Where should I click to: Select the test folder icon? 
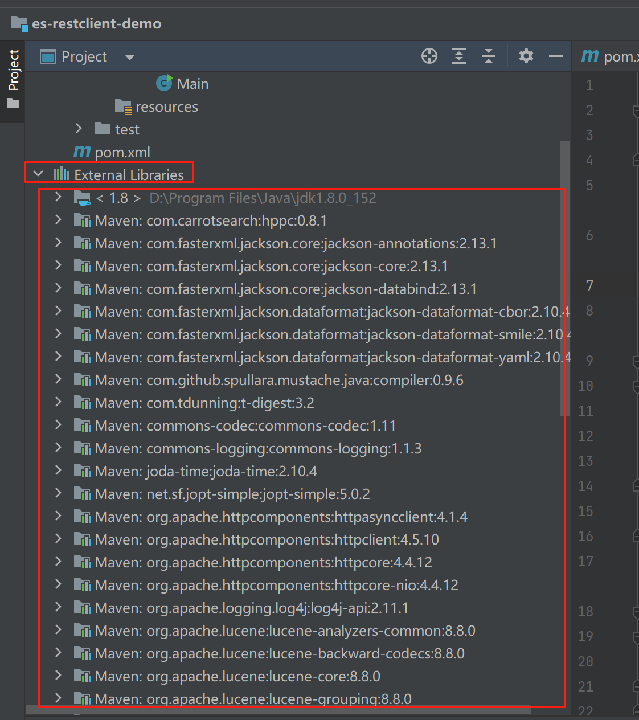point(103,129)
